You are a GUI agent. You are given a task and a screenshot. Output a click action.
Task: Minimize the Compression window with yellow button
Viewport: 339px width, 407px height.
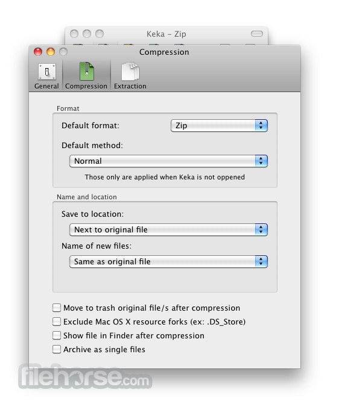tap(51, 52)
